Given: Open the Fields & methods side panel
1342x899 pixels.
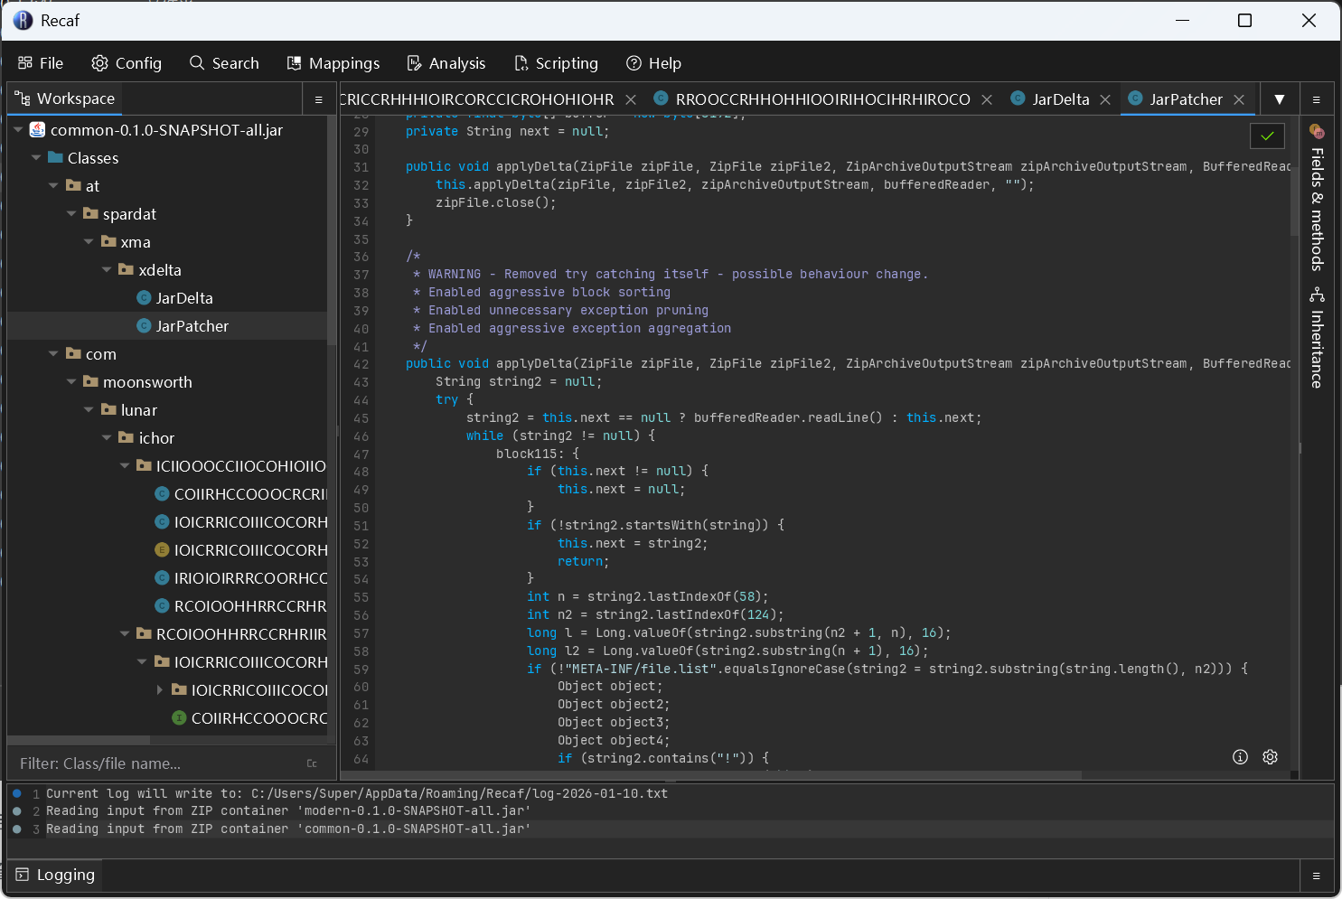Looking at the screenshot, I should (1317, 199).
